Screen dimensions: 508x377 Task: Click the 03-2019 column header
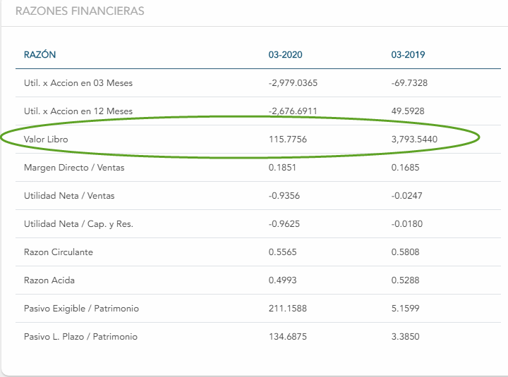(409, 55)
